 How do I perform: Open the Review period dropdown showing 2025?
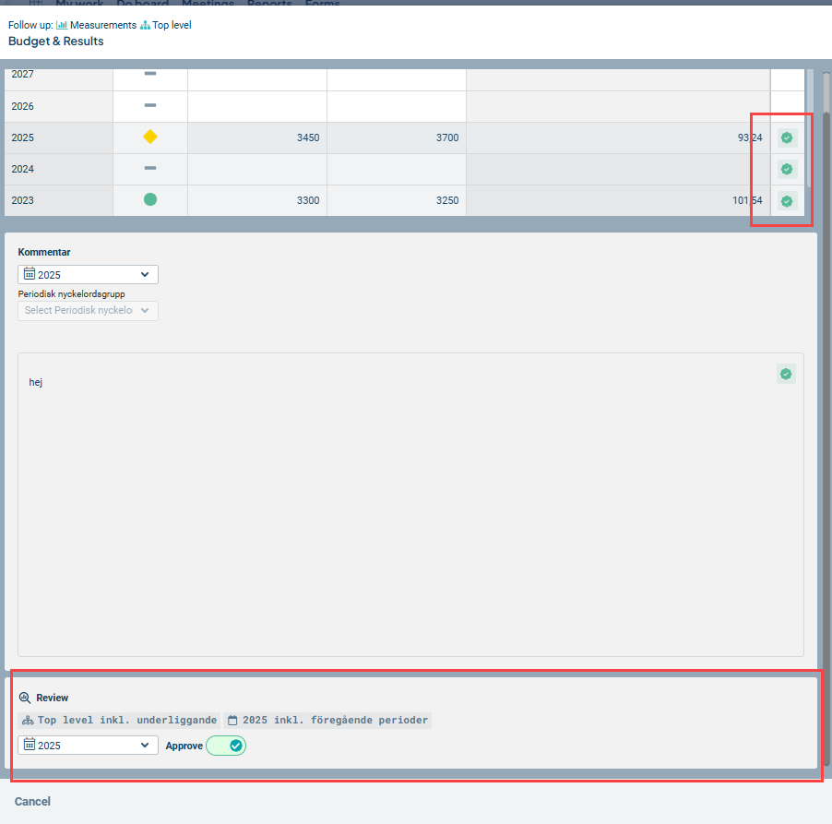pyautogui.click(x=88, y=746)
